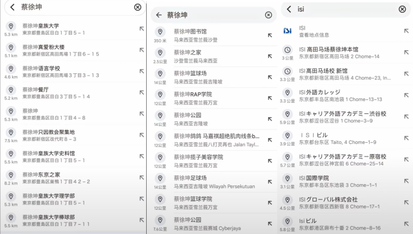
Task: Select 蔡徐坤餐厅 result
Action: coord(73,93)
